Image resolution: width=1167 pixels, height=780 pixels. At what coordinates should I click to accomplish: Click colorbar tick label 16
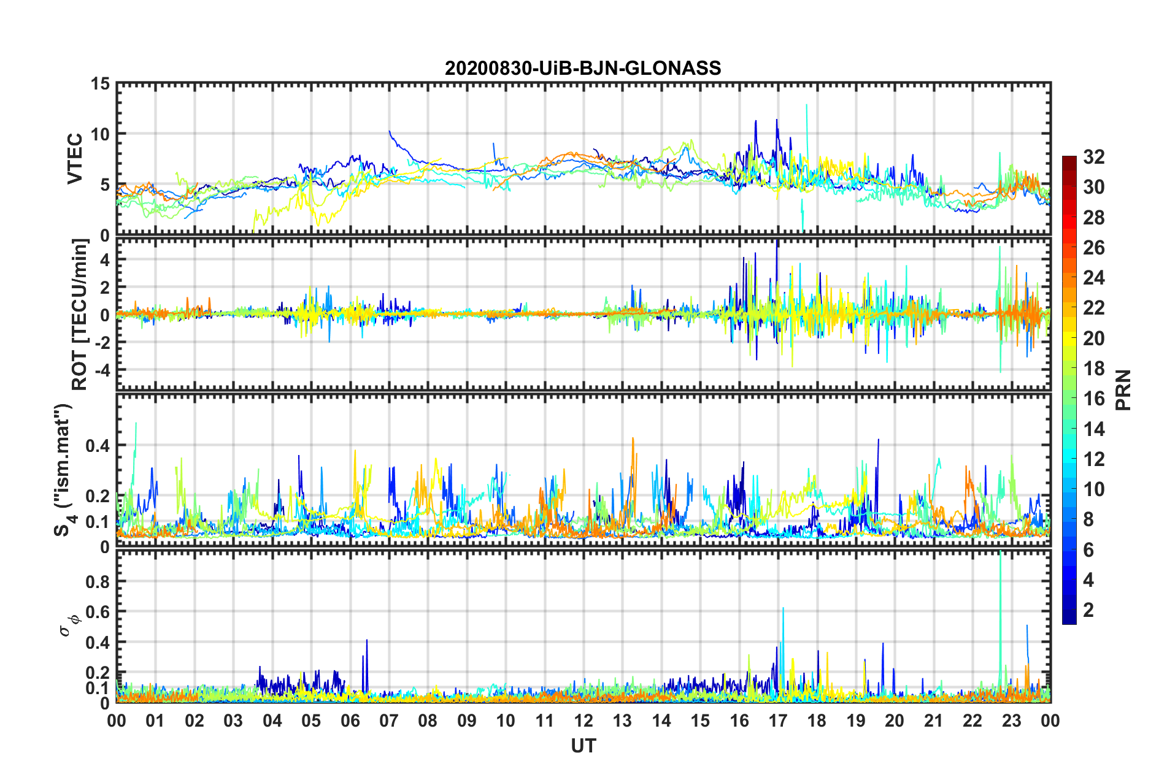(1093, 399)
